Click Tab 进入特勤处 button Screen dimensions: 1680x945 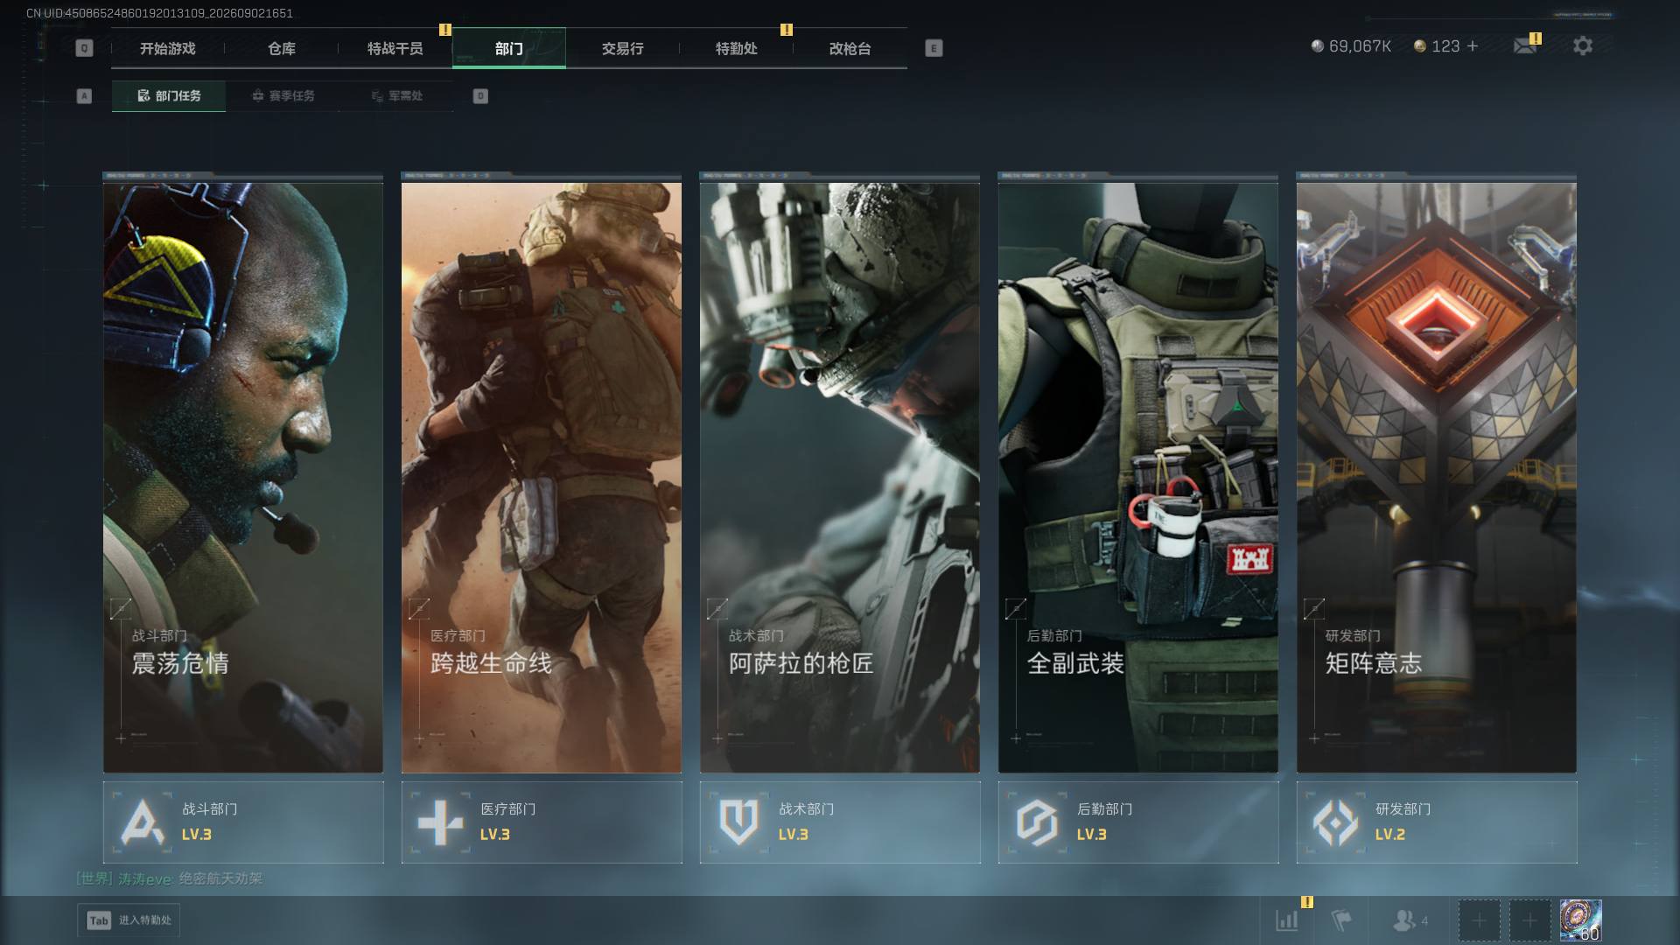129,920
